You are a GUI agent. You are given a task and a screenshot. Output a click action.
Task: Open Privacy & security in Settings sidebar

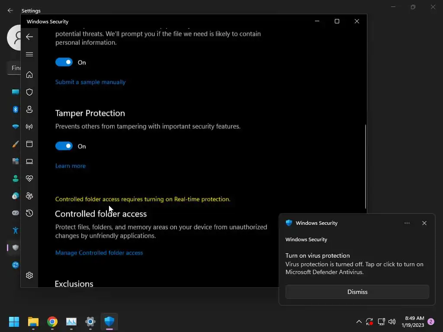(15, 248)
